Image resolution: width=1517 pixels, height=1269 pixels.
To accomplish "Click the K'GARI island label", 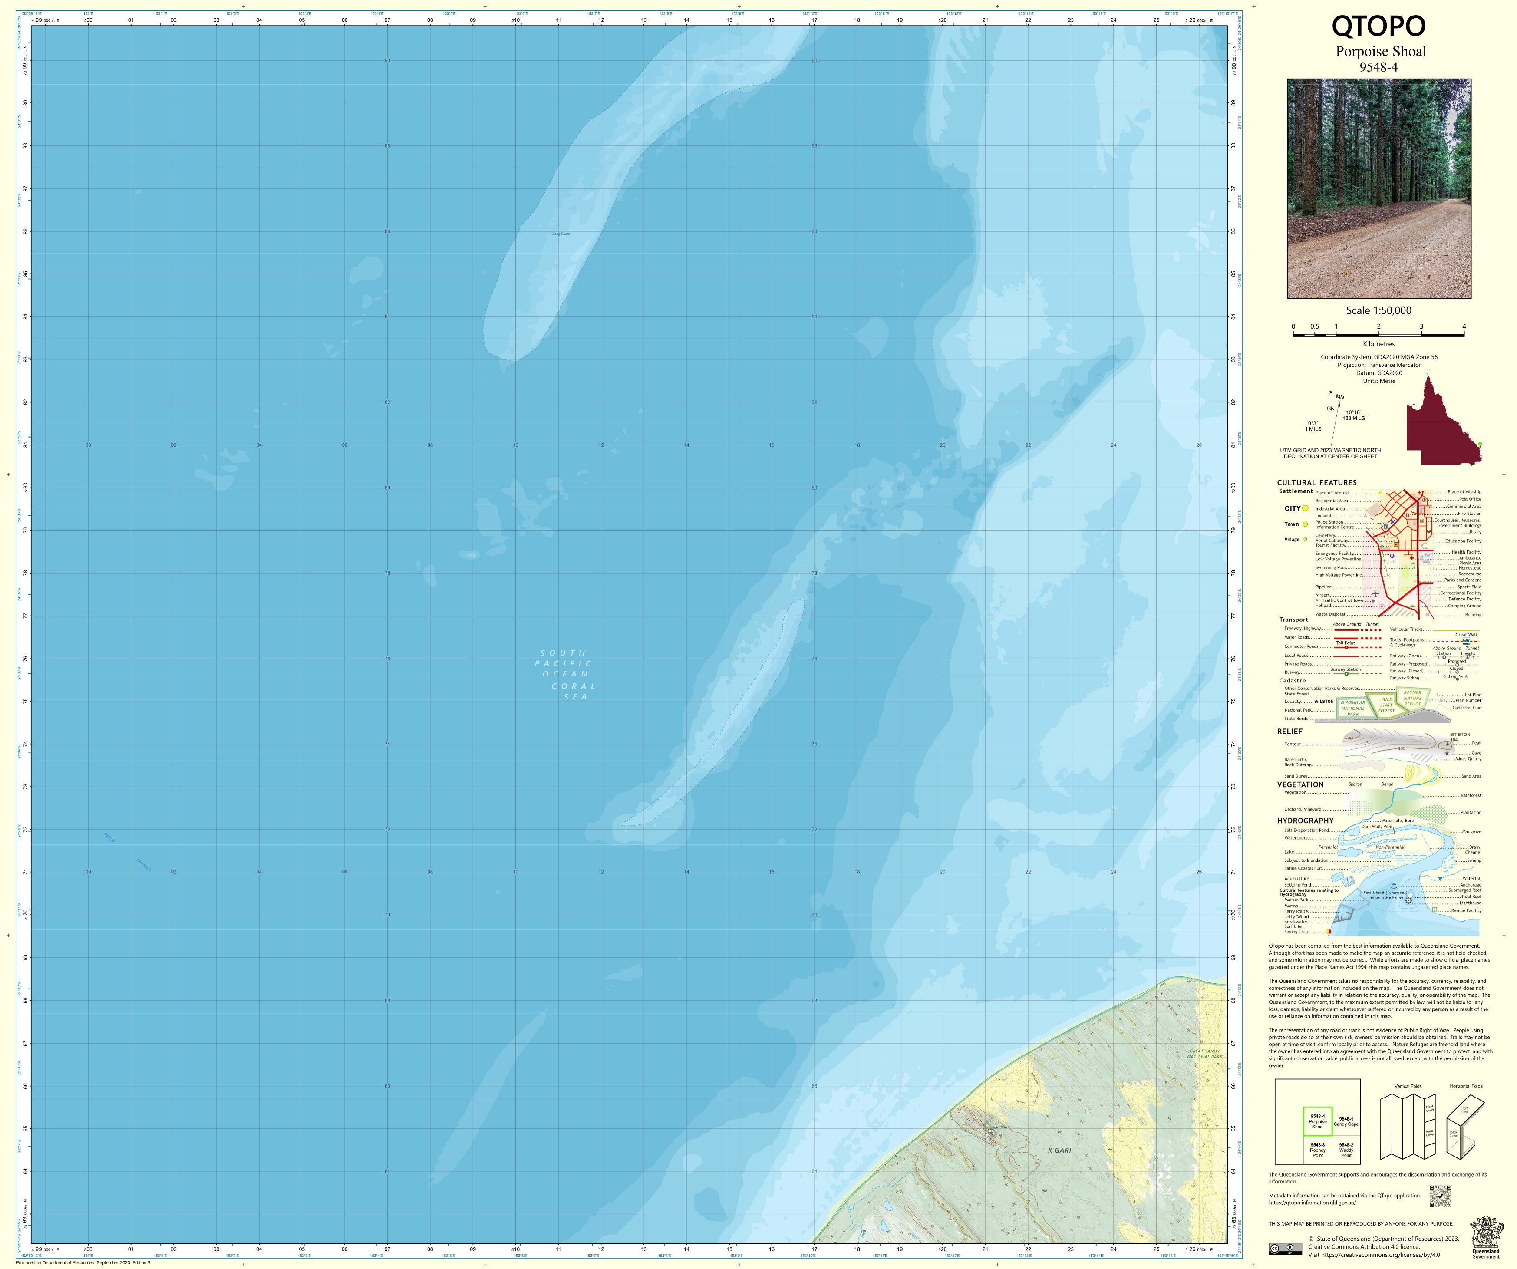I will tap(1059, 1150).
